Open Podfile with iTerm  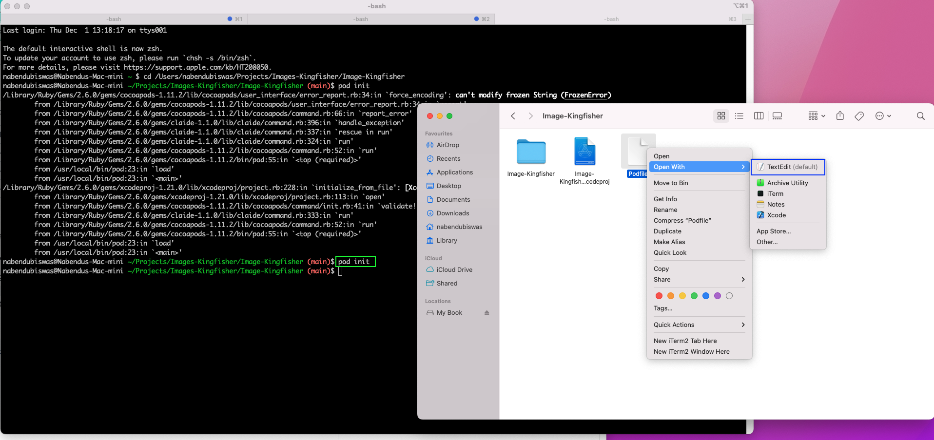tap(788, 194)
